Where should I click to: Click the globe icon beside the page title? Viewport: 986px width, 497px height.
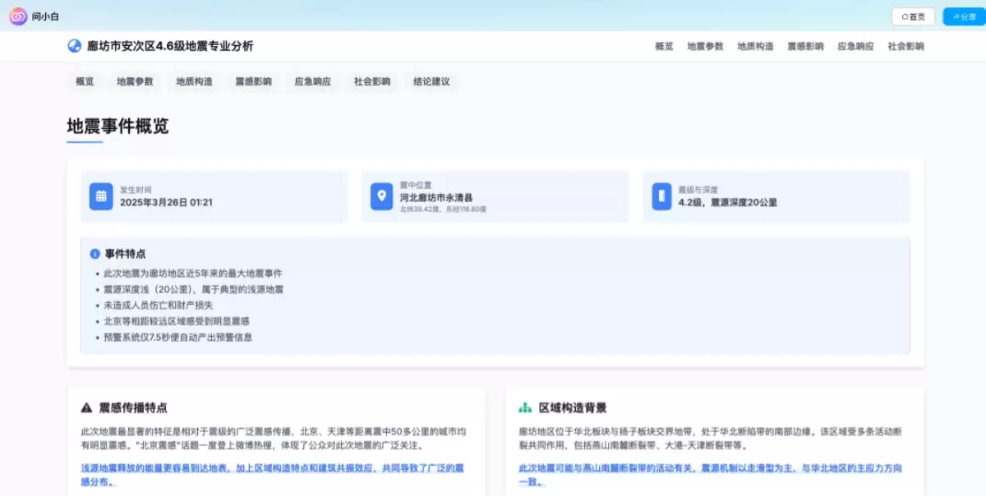point(75,46)
